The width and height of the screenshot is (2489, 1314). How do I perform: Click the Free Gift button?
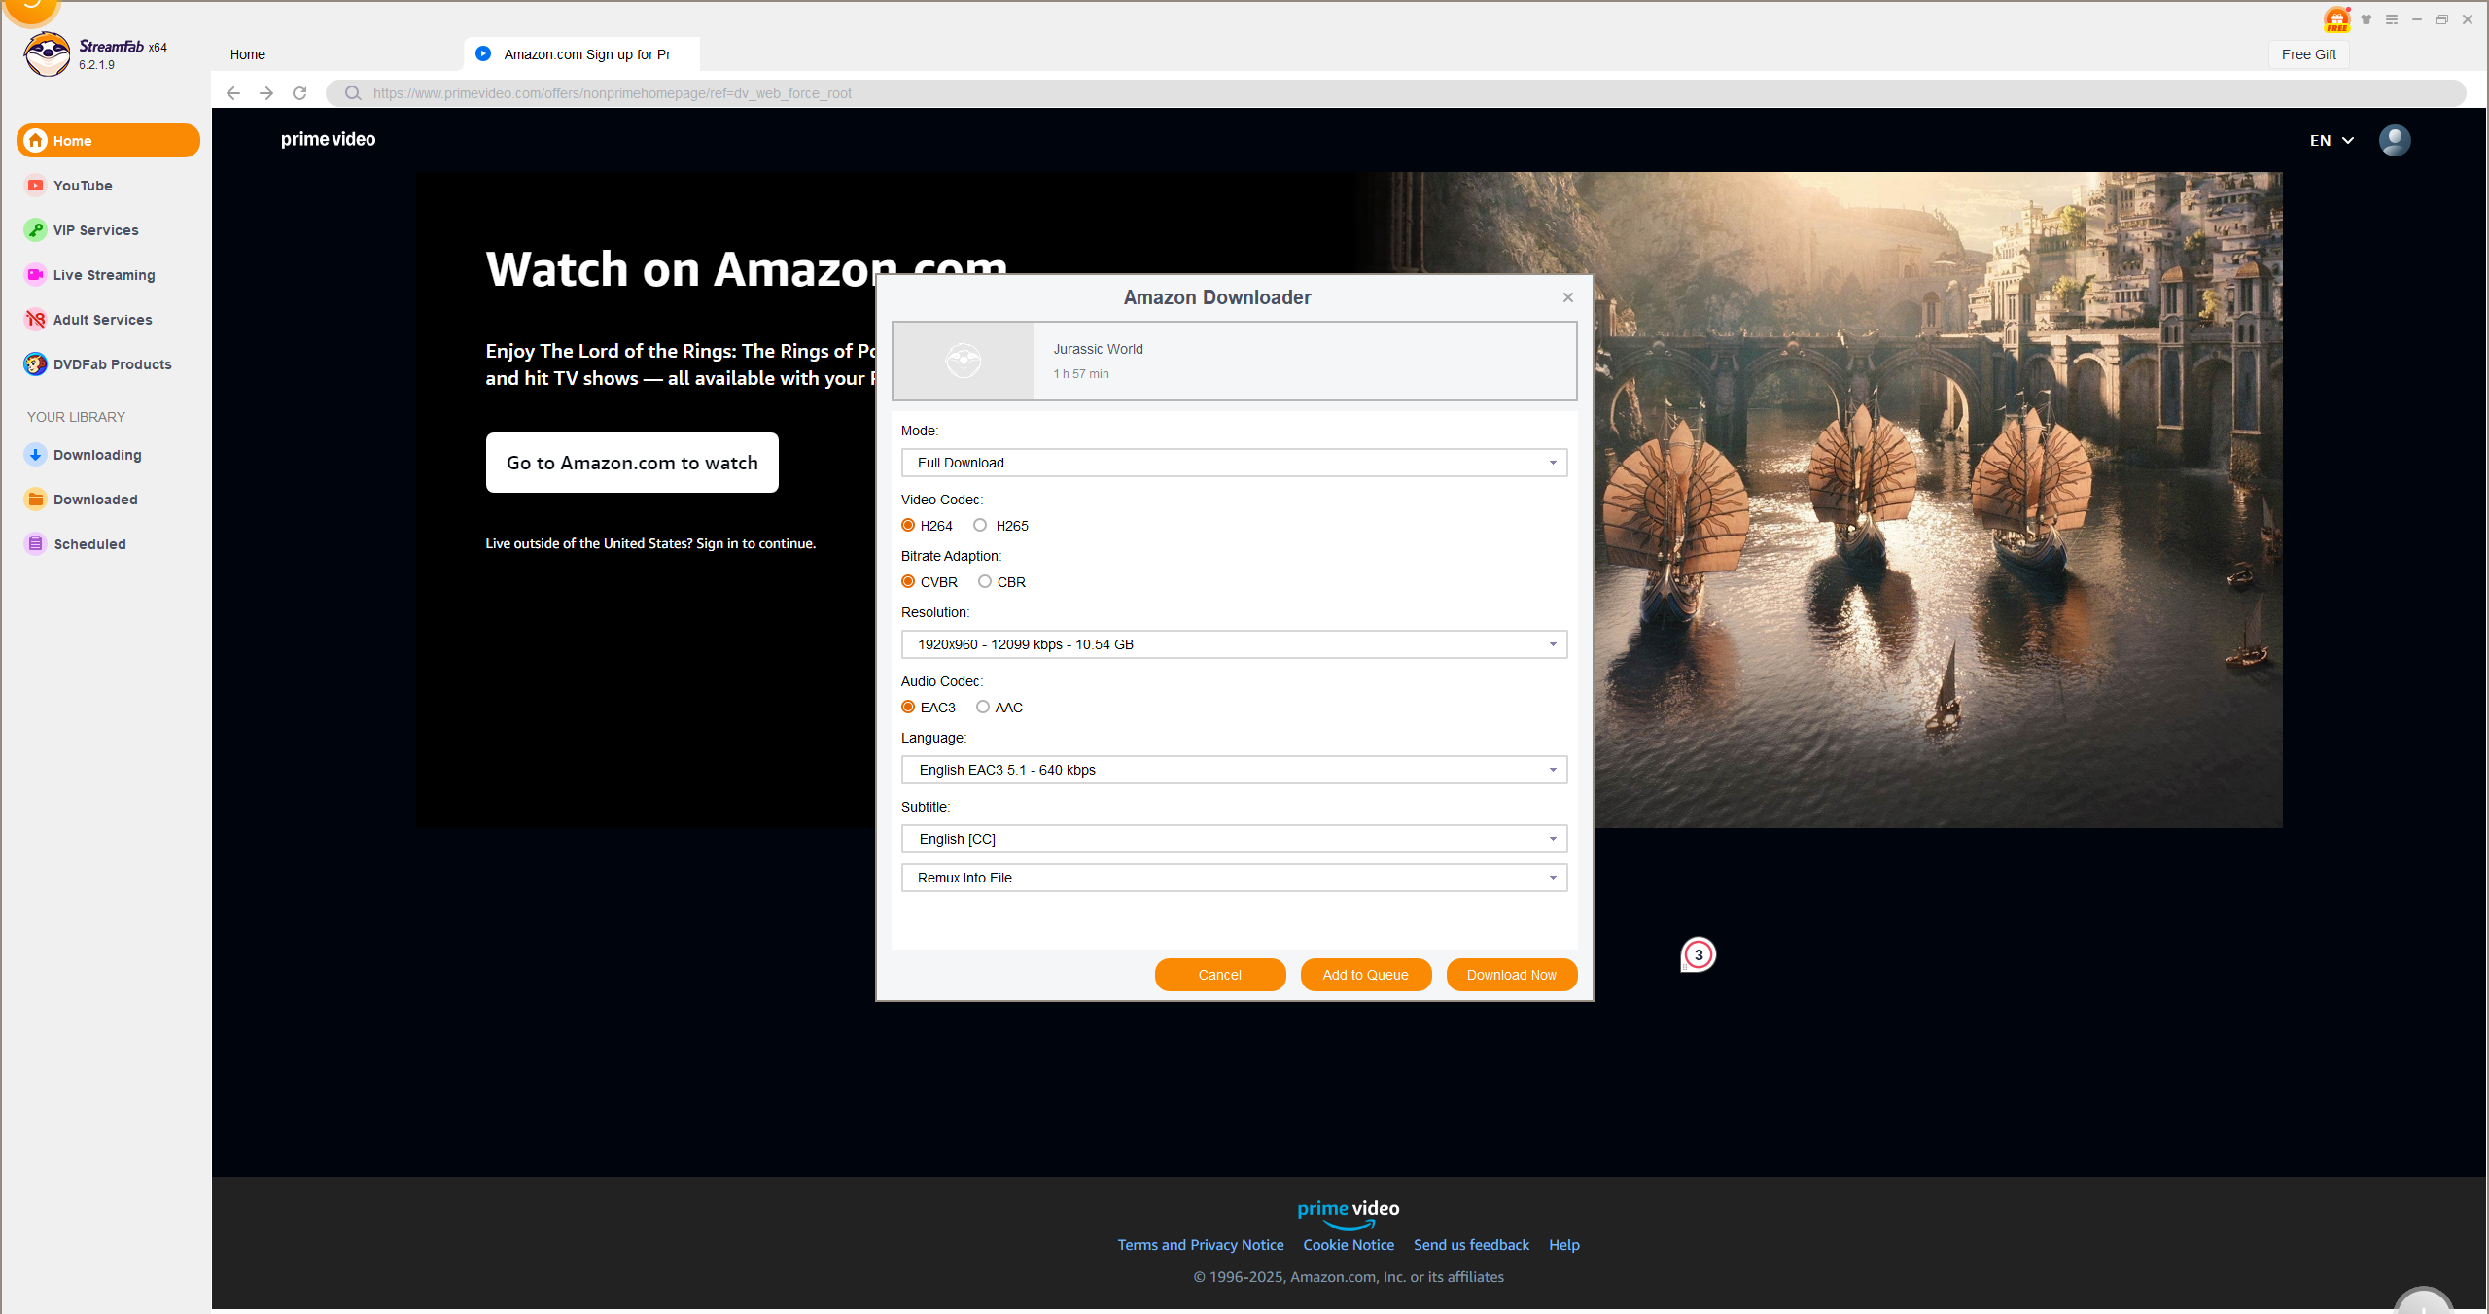(x=2309, y=54)
